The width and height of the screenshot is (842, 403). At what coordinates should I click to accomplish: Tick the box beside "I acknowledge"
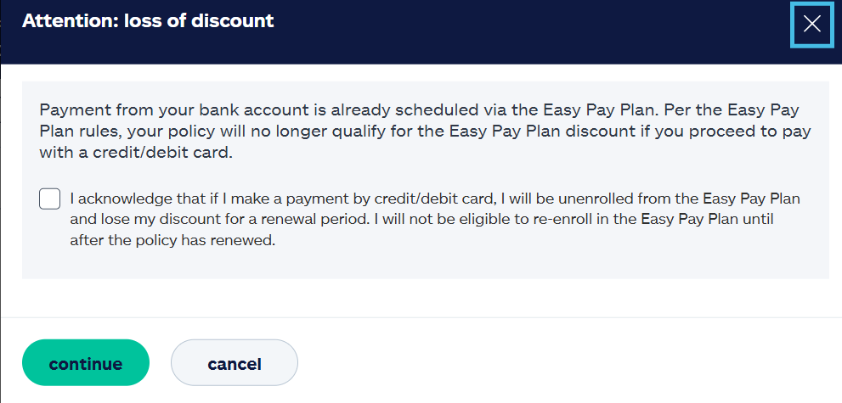[x=50, y=199]
